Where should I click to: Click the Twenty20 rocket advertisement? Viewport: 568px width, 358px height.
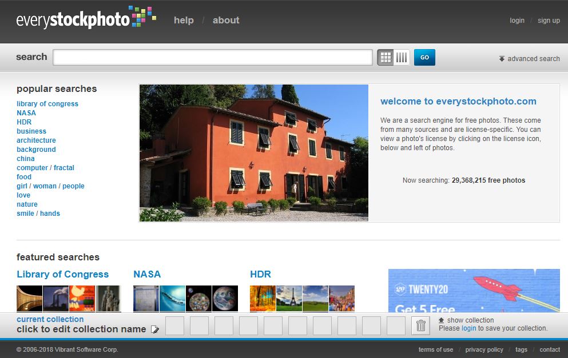(474, 291)
